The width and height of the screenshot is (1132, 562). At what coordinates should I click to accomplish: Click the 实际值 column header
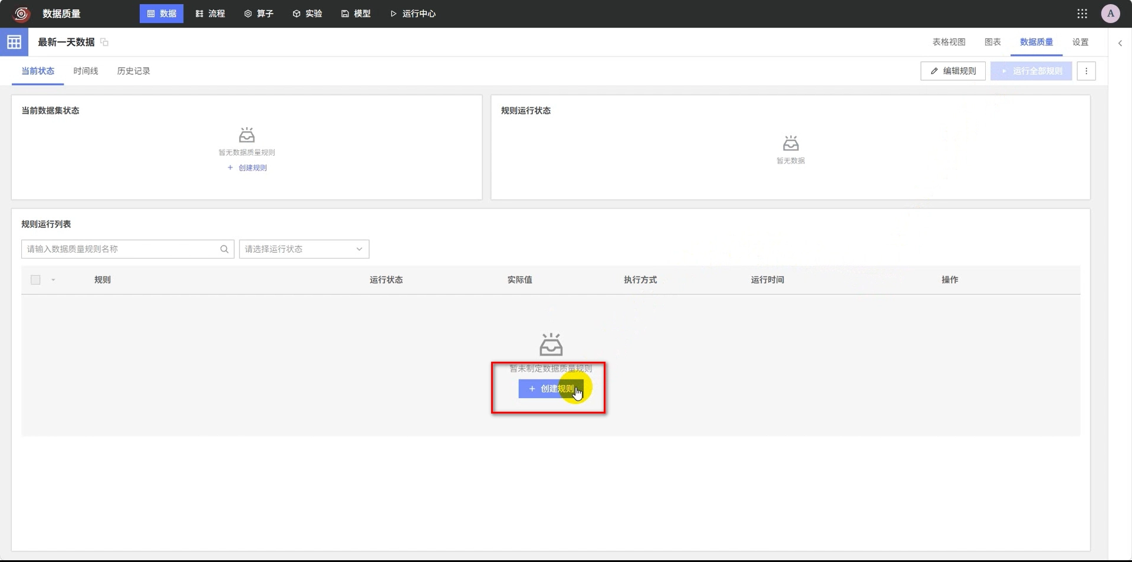click(x=519, y=280)
